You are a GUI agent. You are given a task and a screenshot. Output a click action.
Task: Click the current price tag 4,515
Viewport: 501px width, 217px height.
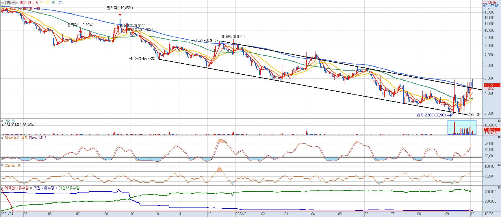coord(491,85)
